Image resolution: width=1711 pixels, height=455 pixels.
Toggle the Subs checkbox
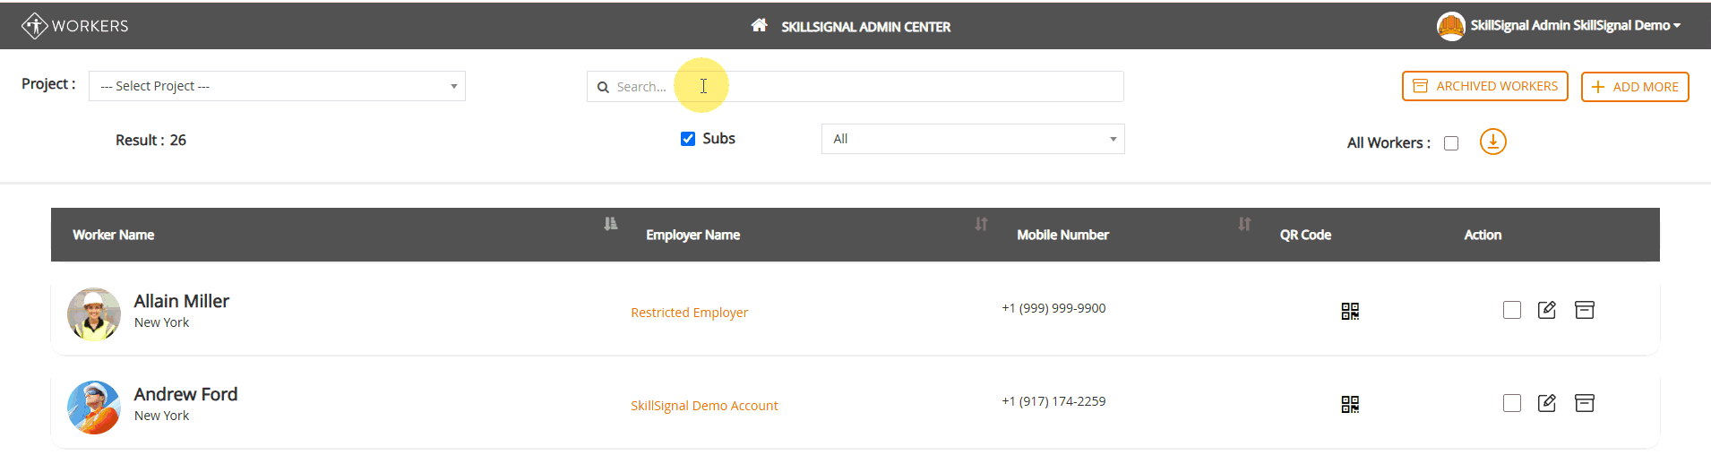pyautogui.click(x=688, y=139)
